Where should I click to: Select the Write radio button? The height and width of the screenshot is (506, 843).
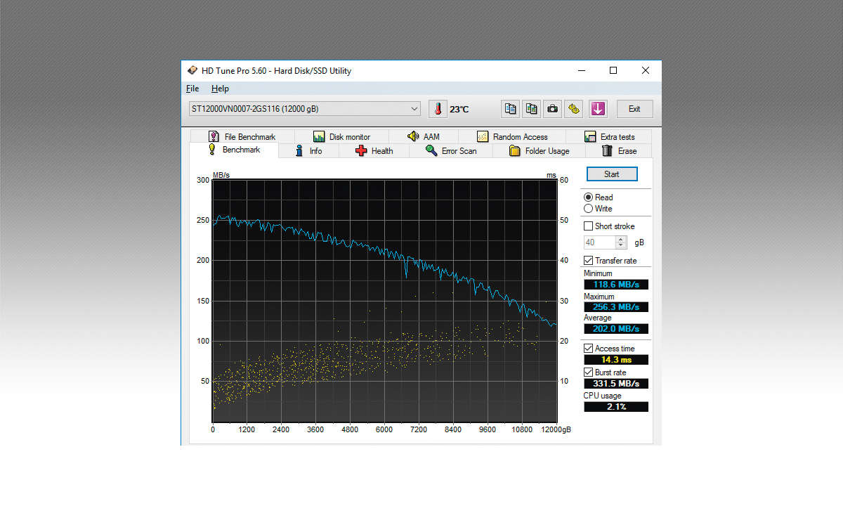tap(589, 209)
